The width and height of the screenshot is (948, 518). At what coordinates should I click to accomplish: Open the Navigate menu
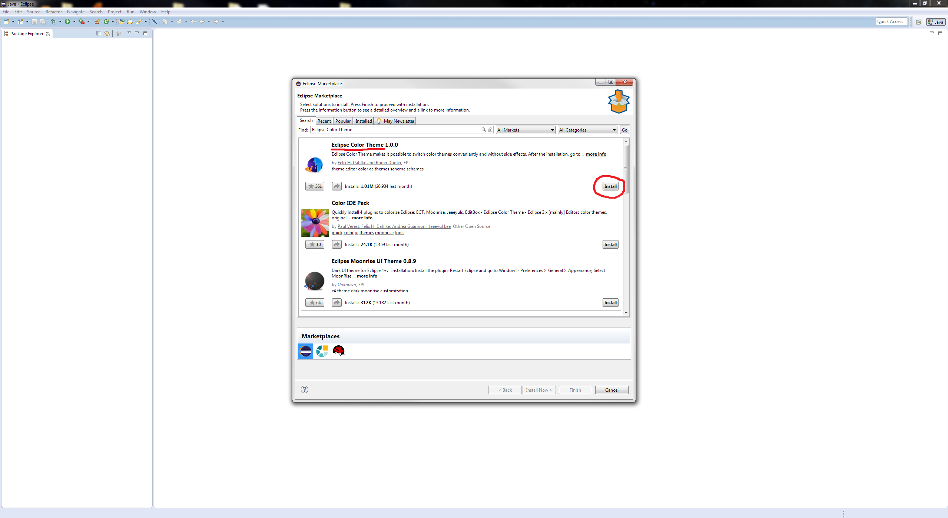click(x=76, y=11)
